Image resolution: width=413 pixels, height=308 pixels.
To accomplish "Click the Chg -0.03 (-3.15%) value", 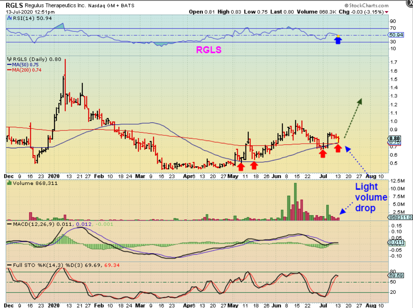I will point(361,12).
